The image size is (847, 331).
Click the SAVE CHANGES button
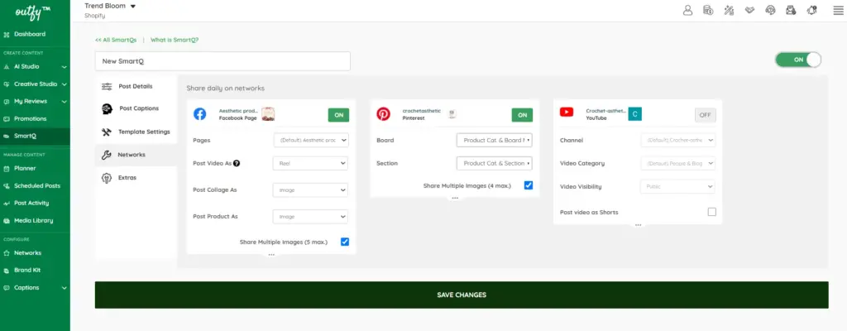click(462, 295)
